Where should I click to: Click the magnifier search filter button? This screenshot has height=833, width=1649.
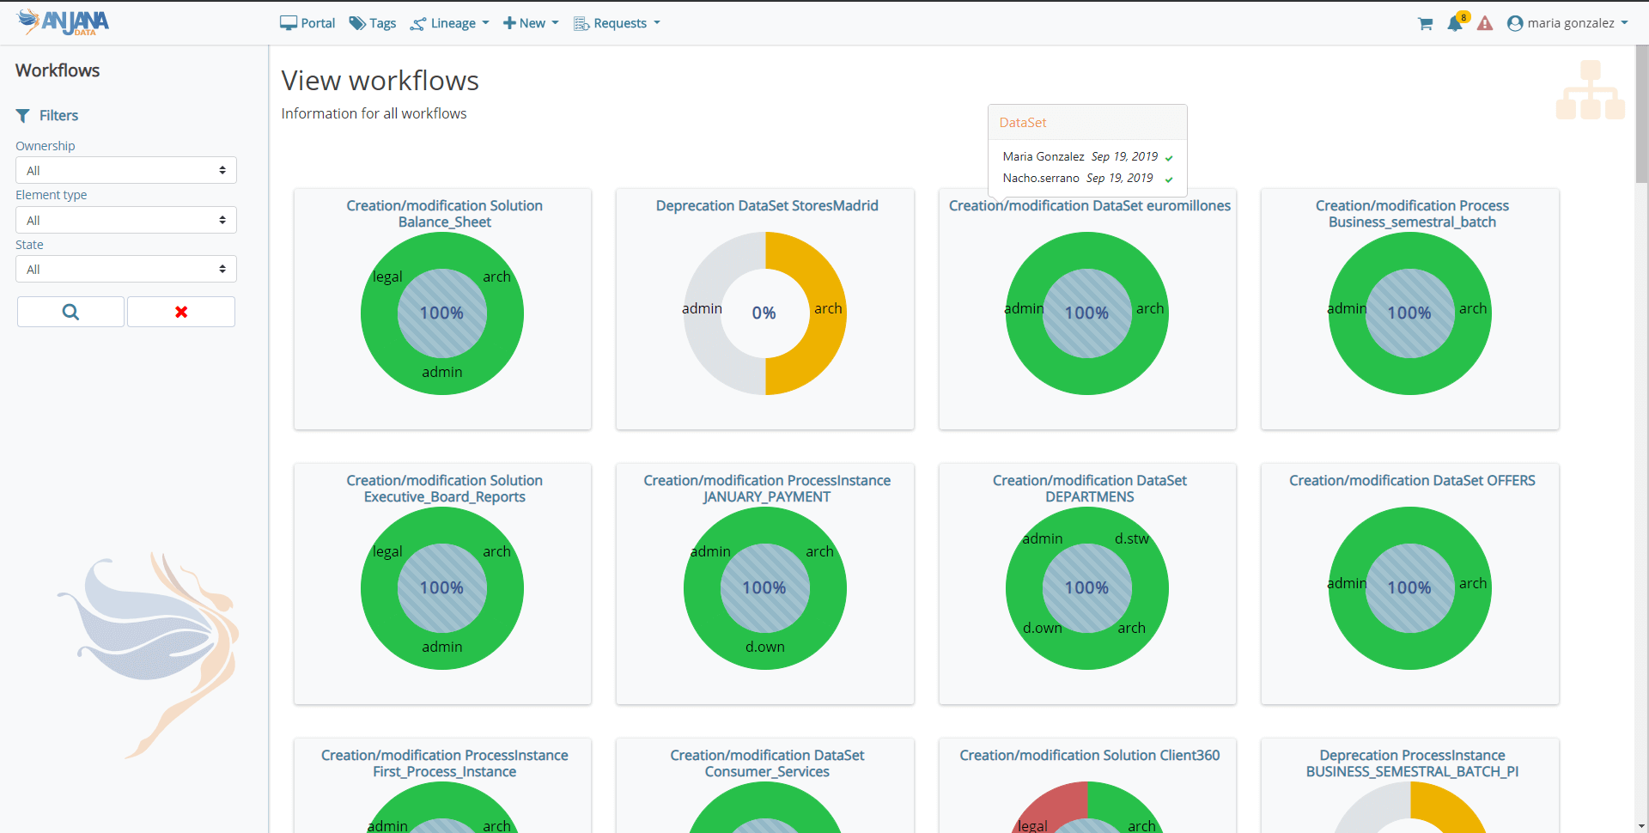tap(70, 312)
